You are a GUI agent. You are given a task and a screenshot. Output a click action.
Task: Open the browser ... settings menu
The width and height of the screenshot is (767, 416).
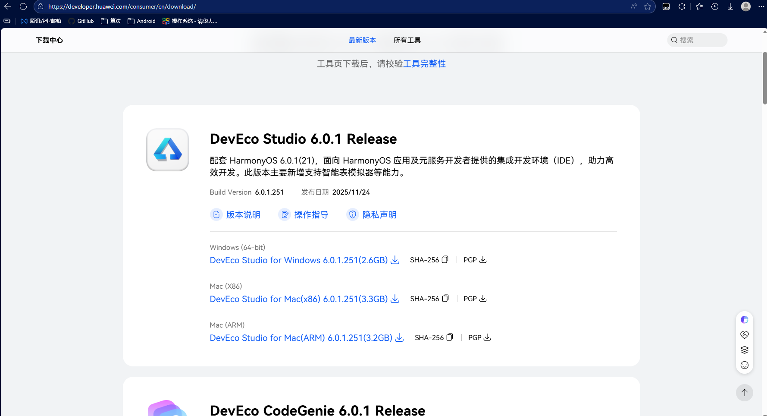pos(761,6)
